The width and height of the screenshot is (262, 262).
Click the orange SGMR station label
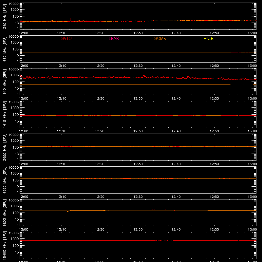click(160, 38)
